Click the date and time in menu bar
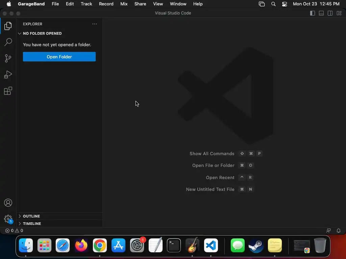Screen dimensions: 346x259 coord(316,4)
